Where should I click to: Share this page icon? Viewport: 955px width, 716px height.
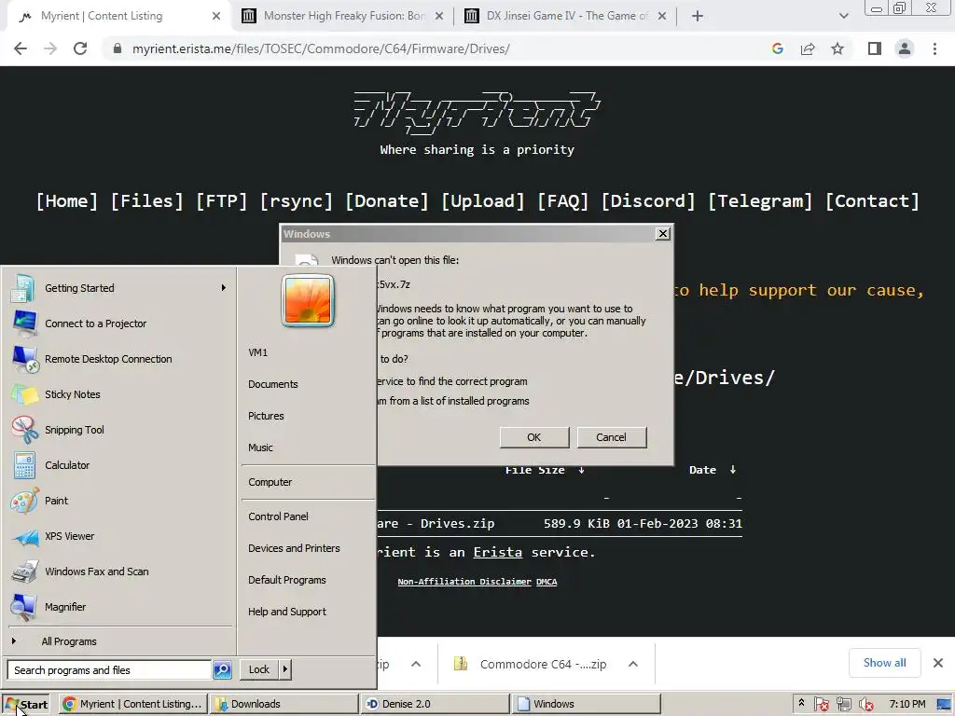pos(808,48)
